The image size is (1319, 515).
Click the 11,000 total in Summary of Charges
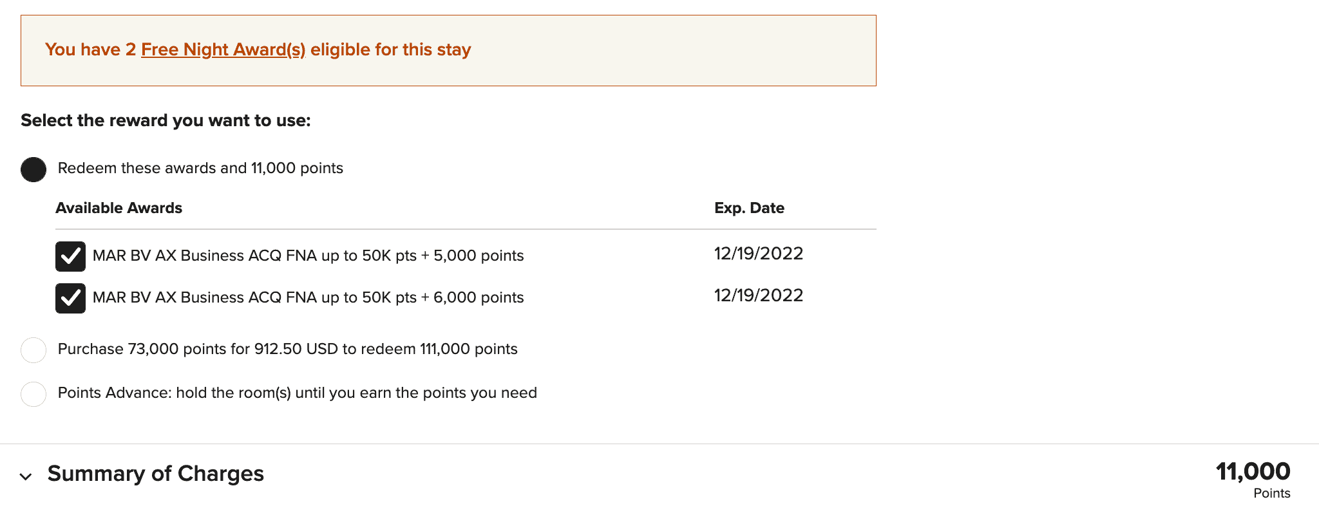(x=1252, y=472)
